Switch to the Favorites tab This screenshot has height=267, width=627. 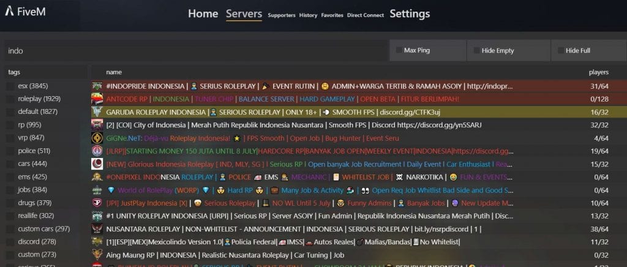tap(332, 15)
